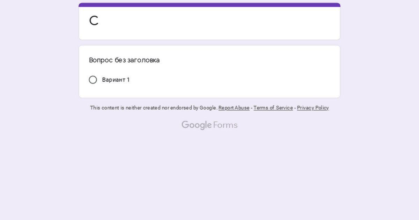The image size is (419, 220).
Task: Click the "Вариант 1" option label
Action: click(x=116, y=80)
